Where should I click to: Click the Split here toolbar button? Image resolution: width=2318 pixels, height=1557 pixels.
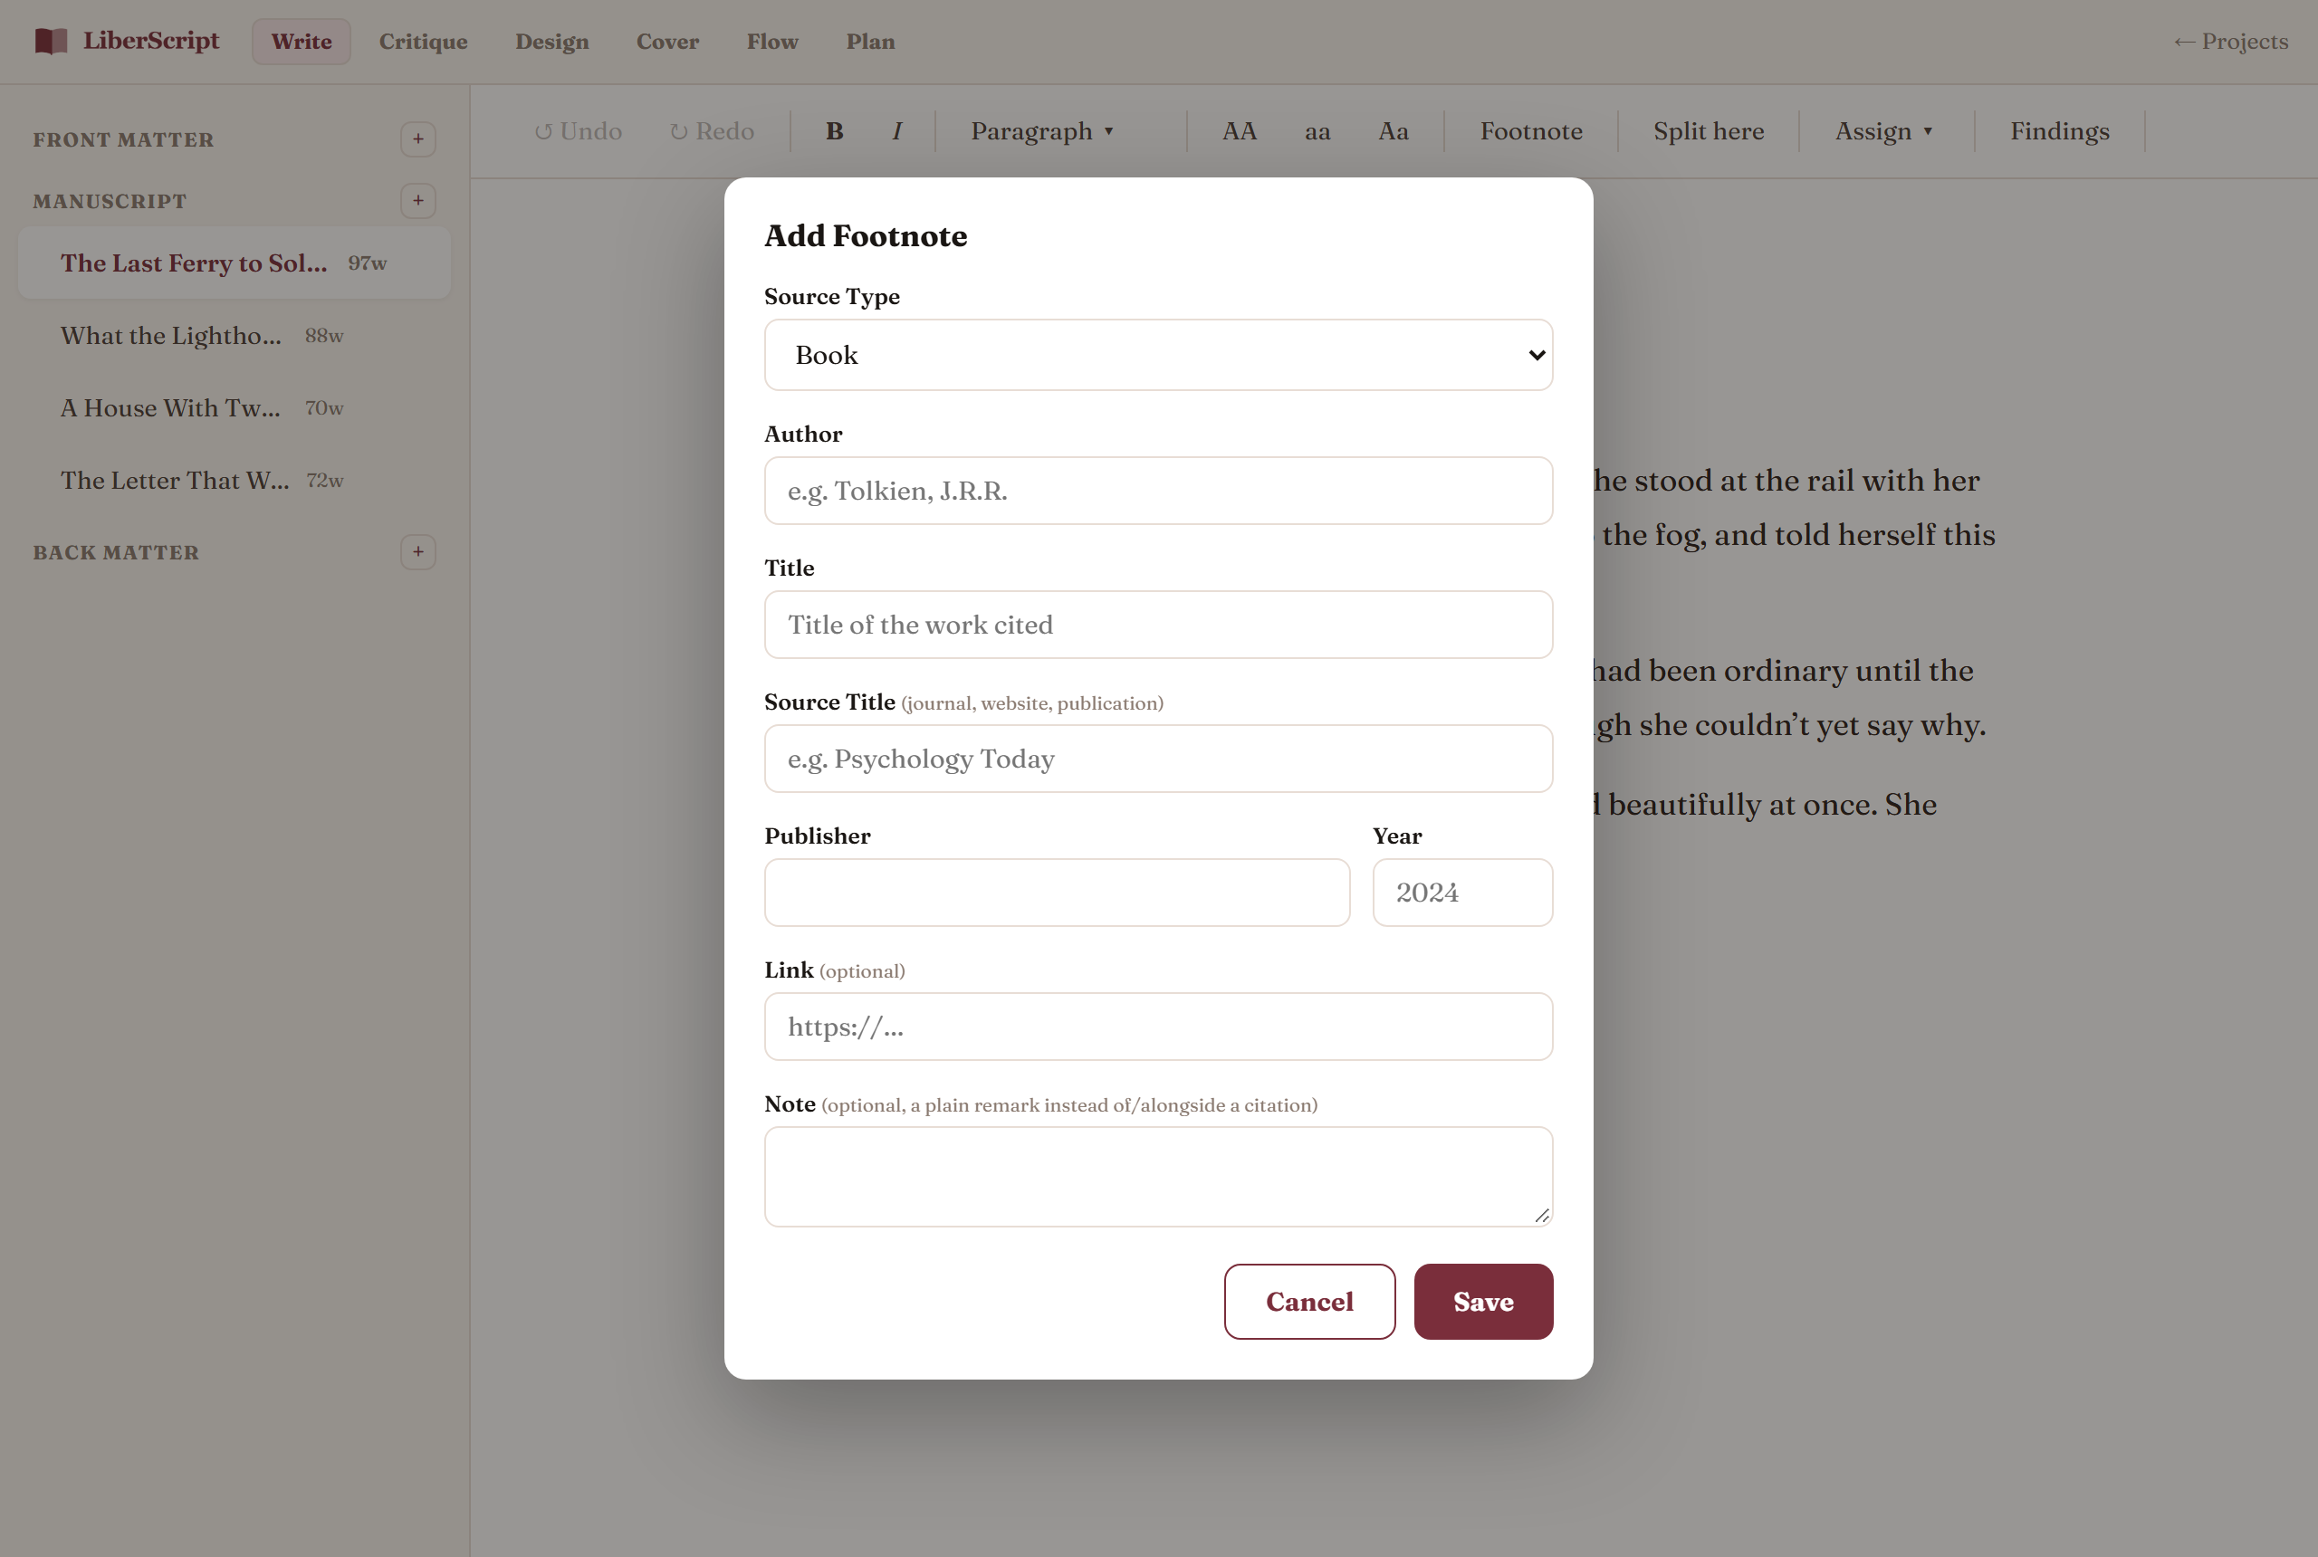click(1709, 131)
